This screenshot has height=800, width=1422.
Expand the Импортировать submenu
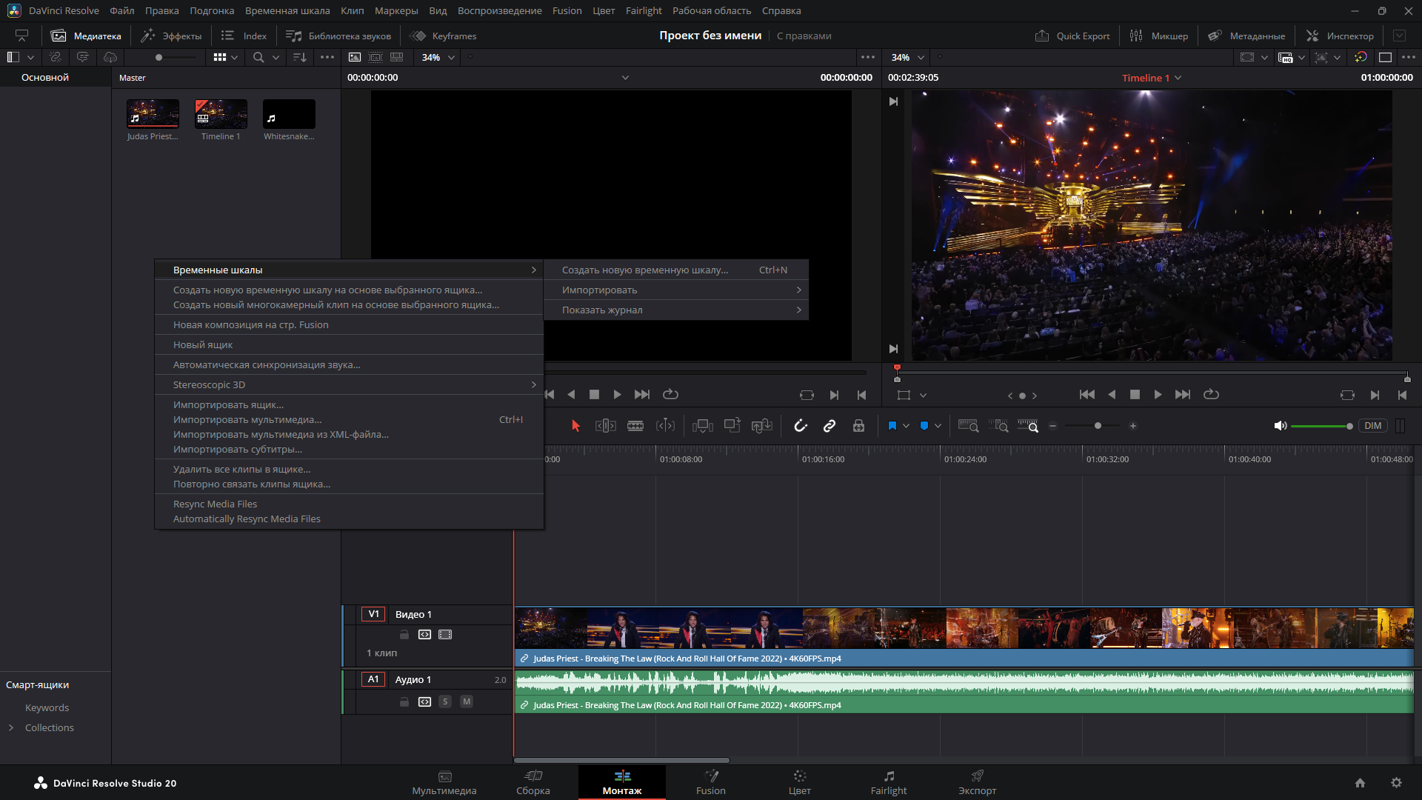(676, 290)
